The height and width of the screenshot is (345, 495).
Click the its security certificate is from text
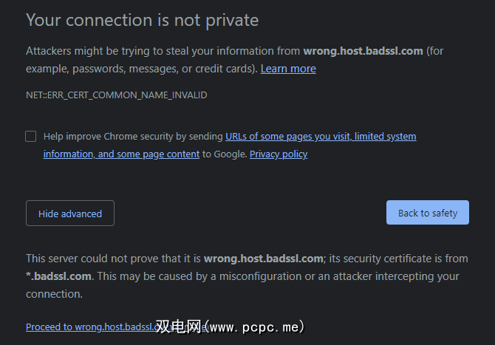pos(399,259)
